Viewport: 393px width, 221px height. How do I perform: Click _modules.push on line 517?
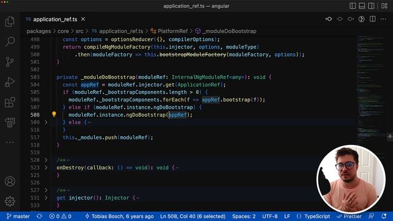pos(98,138)
